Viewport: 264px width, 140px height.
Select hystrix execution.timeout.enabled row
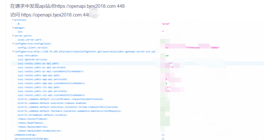52,103
